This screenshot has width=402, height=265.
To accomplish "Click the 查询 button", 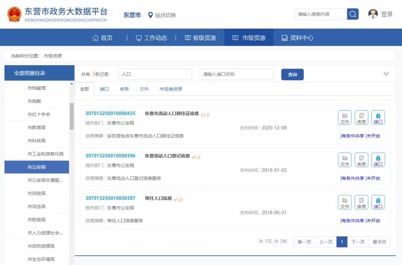I will pyautogui.click(x=292, y=74).
